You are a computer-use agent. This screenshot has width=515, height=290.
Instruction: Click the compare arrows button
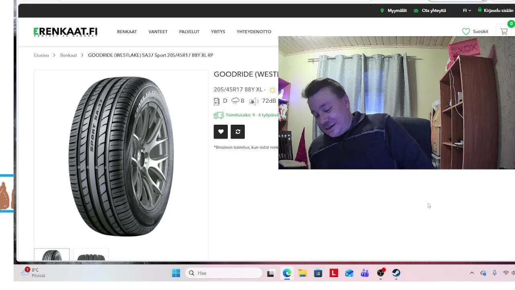point(238,132)
